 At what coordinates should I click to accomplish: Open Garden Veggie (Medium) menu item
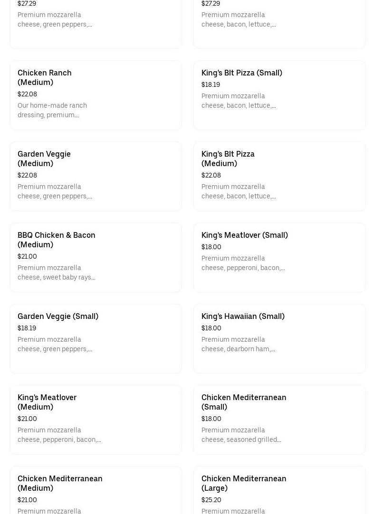pos(95,176)
